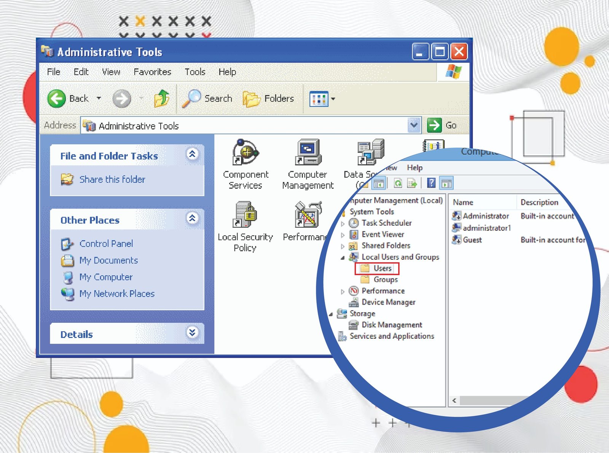609x453 pixels.
Task: Open the Favorites menu
Action: tap(152, 72)
